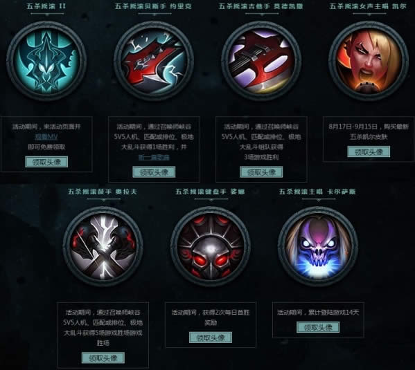The image size is (415, 370).
Task: Click the screaming blonde Kayle vocalist portrait
Action: pyautogui.click(x=369, y=61)
